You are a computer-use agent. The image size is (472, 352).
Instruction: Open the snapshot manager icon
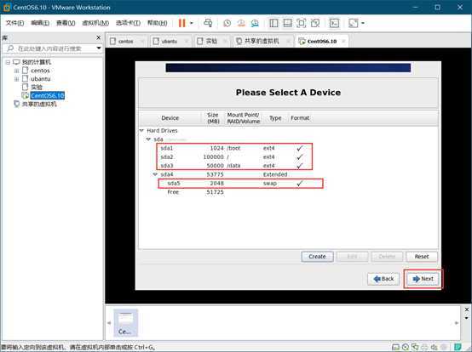(x=255, y=23)
